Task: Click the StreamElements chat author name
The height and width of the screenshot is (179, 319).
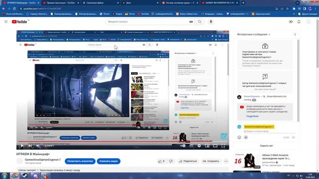Action: coord(252,96)
